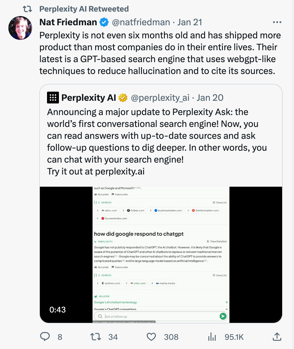Open the reply comment icon
This screenshot has width=294, height=349.
(x=45, y=337)
